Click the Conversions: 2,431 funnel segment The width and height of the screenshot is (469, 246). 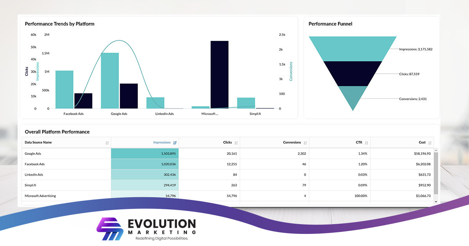point(353,96)
